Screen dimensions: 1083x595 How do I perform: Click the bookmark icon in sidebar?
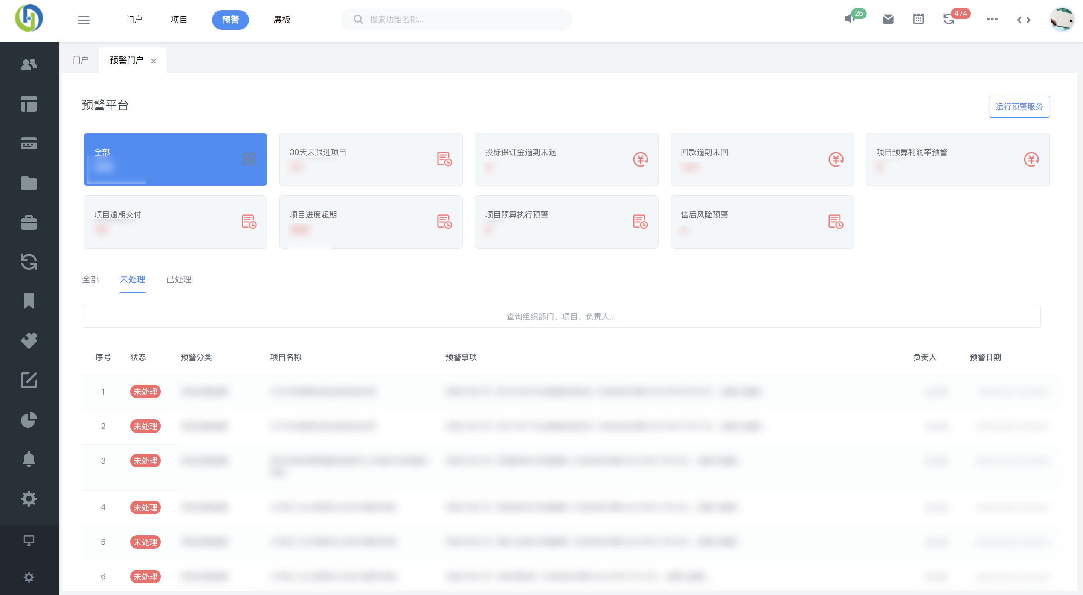pyautogui.click(x=29, y=301)
